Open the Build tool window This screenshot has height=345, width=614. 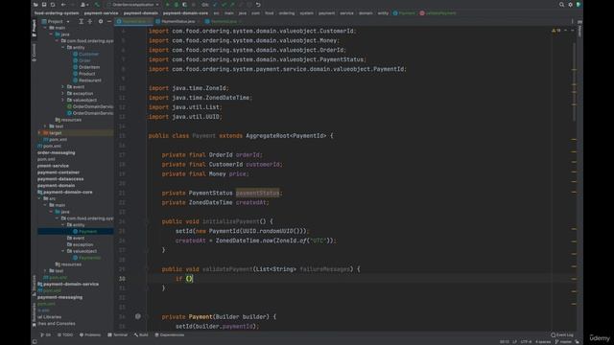pos(141,334)
